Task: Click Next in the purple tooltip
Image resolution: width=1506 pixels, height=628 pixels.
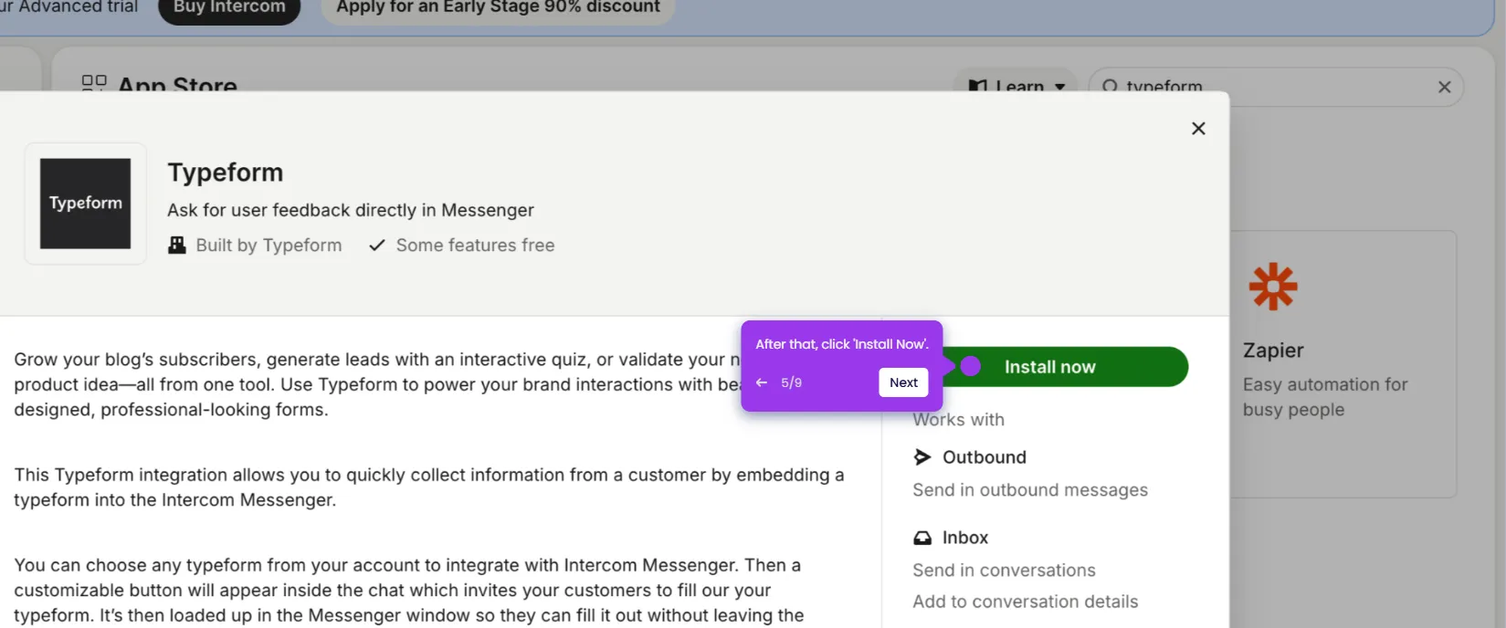Action: [903, 382]
